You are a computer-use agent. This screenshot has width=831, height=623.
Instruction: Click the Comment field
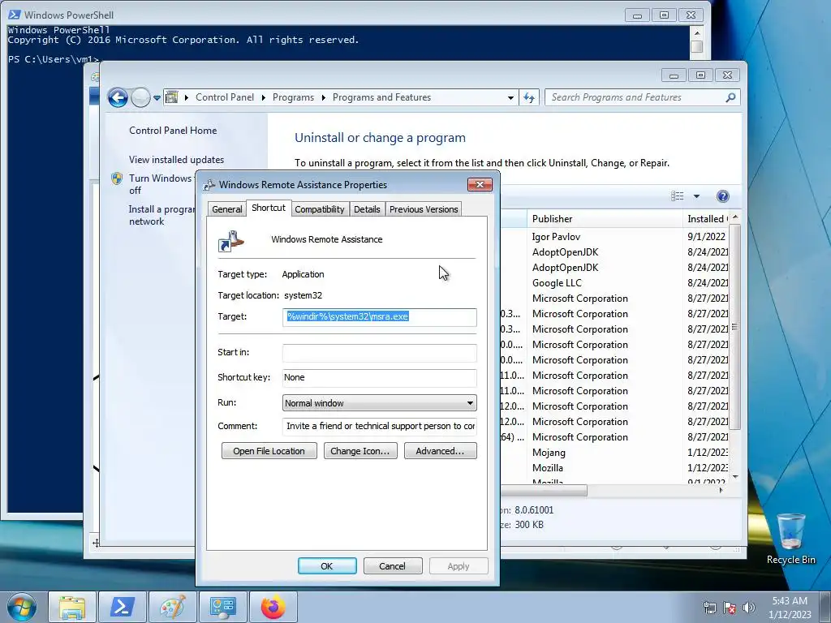pyautogui.click(x=380, y=427)
